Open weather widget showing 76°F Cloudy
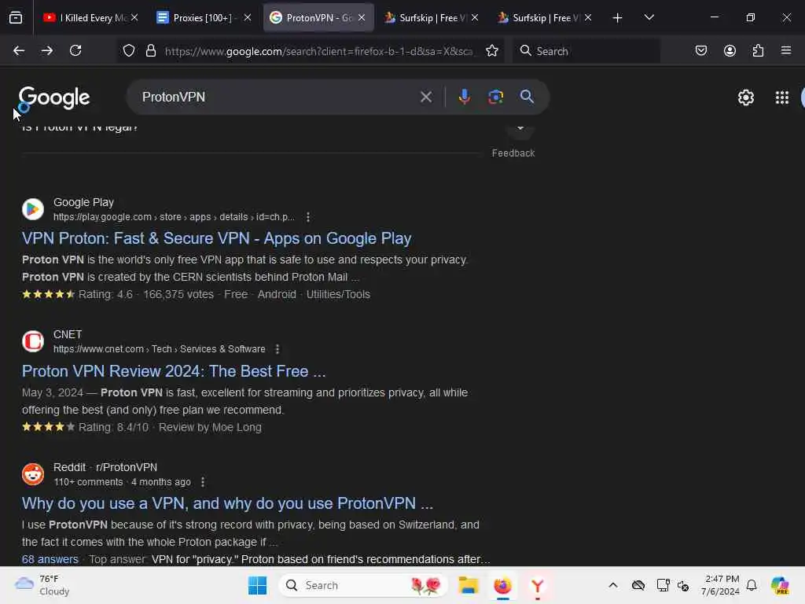Image resolution: width=805 pixels, height=604 pixels. click(42, 585)
